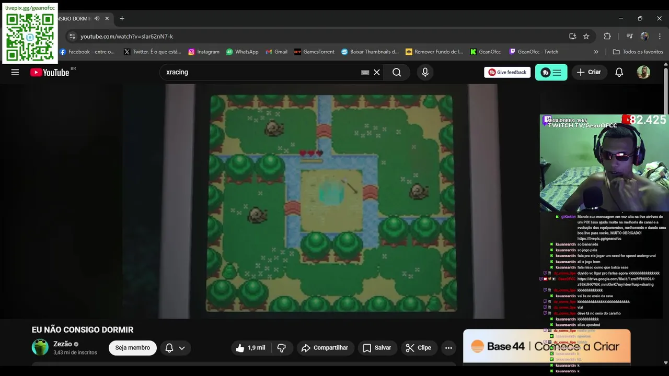Open the browser extensions puzzle icon
The width and height of the screenshot is (669, 376).
click(x=607, y=37)
